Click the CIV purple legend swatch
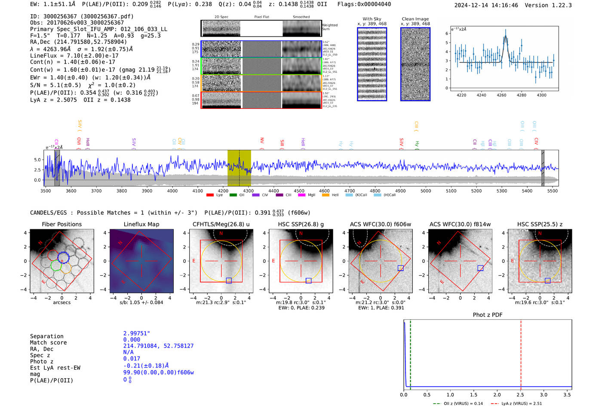Screen dimensions: 602x410 click(256, 195)
